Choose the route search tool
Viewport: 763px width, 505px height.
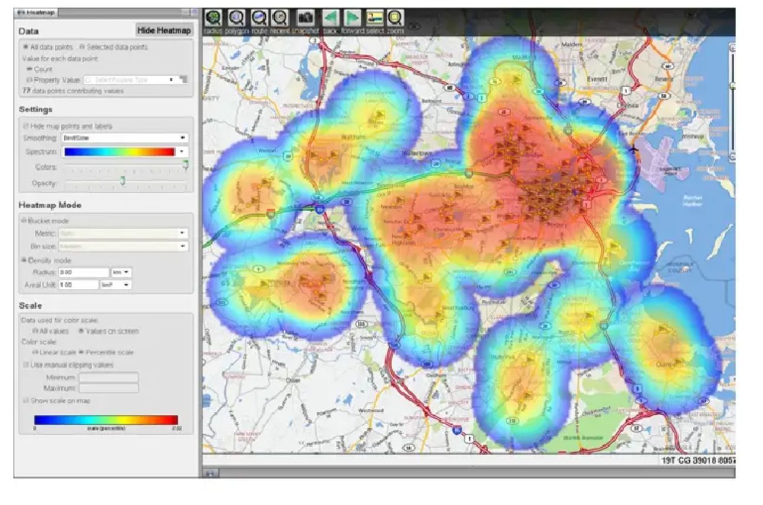259,18
